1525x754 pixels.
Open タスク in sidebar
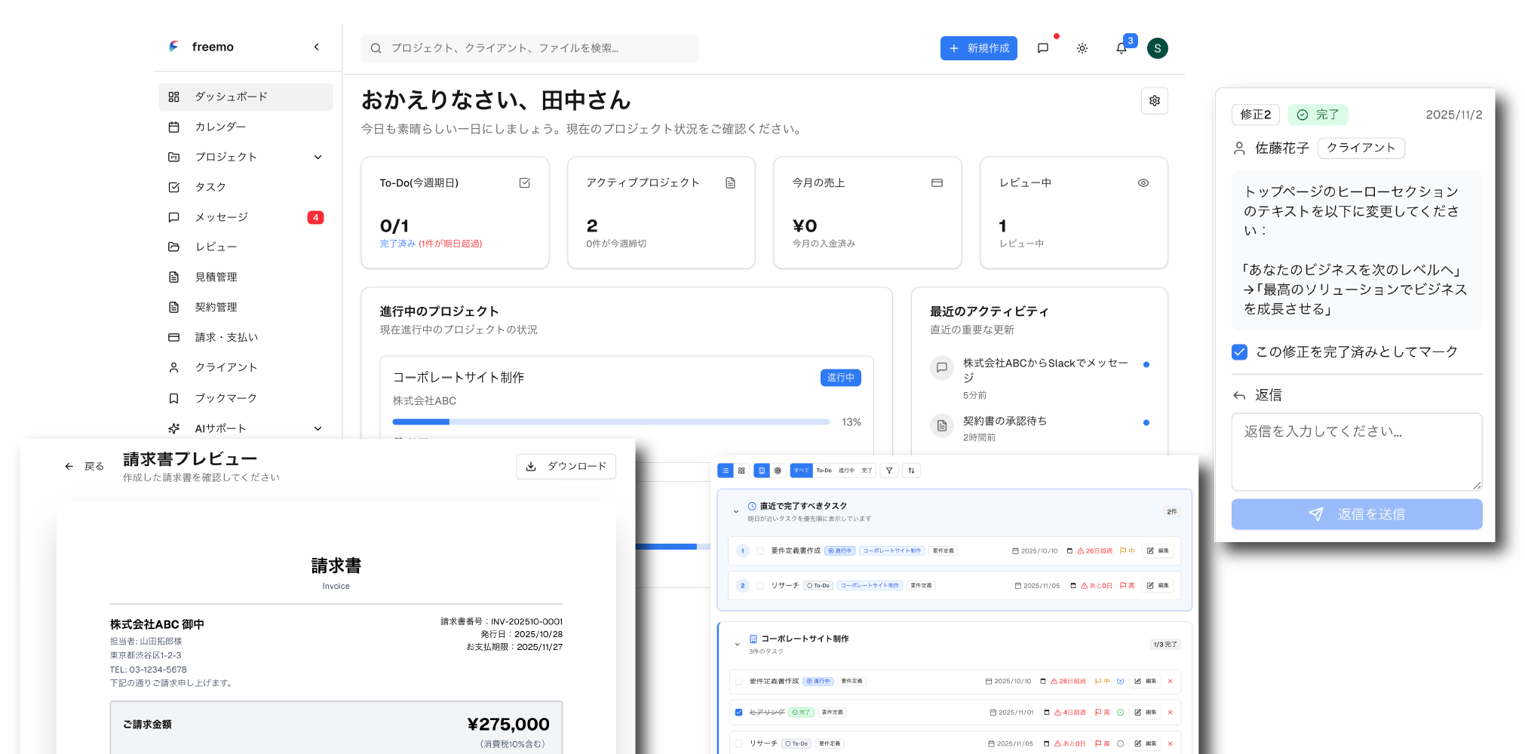[x=245, y=187]
